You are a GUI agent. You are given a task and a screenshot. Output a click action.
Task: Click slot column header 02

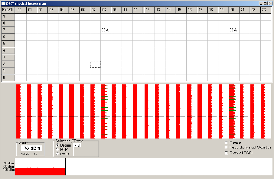point(42,10)
